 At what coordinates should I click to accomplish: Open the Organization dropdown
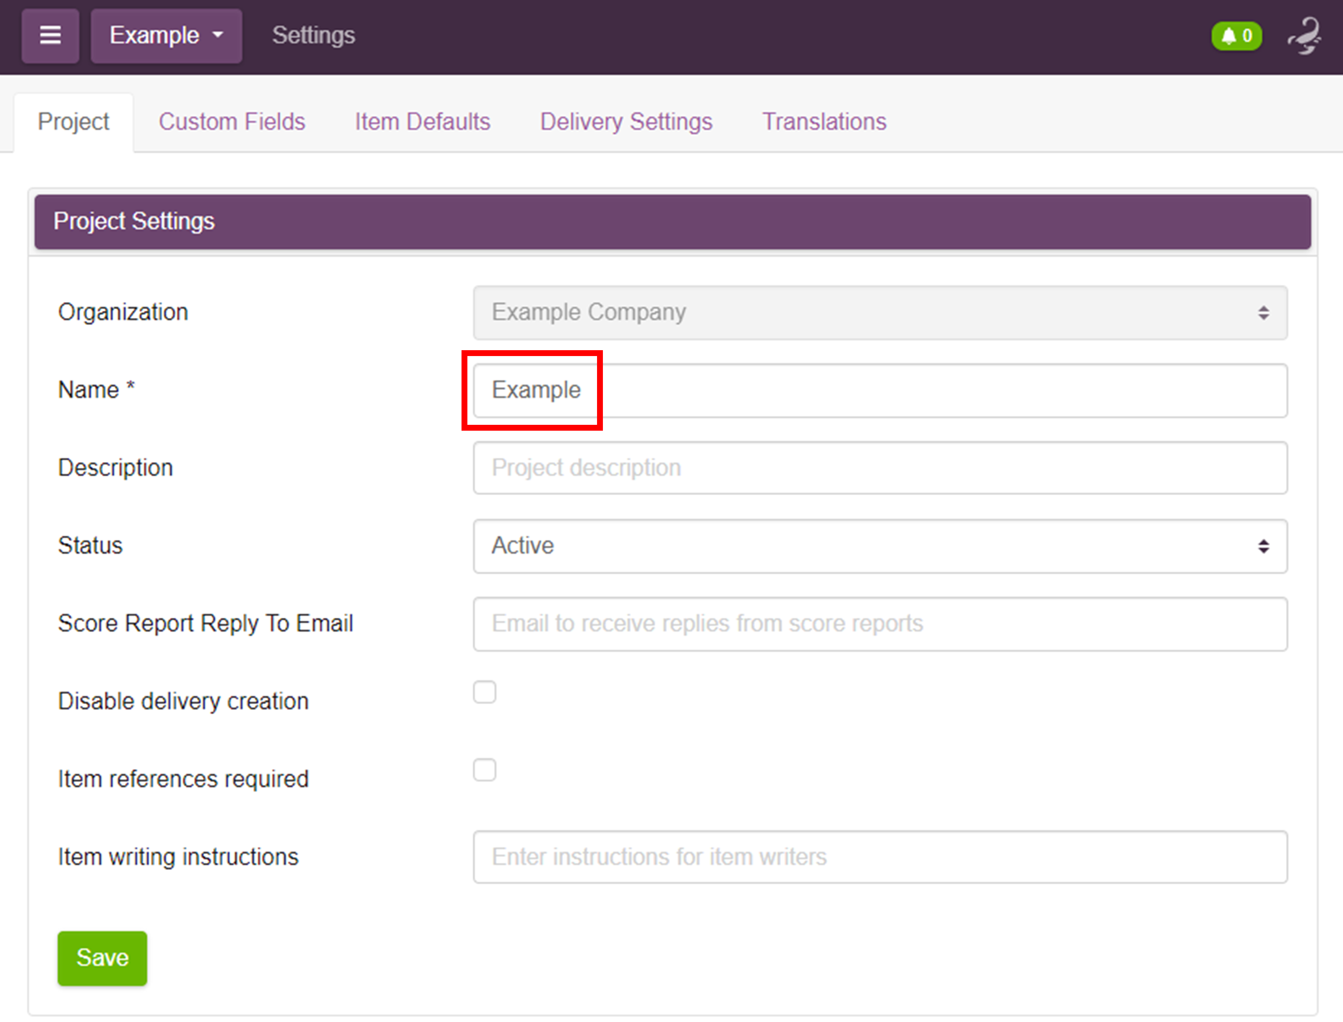point(880,313)
